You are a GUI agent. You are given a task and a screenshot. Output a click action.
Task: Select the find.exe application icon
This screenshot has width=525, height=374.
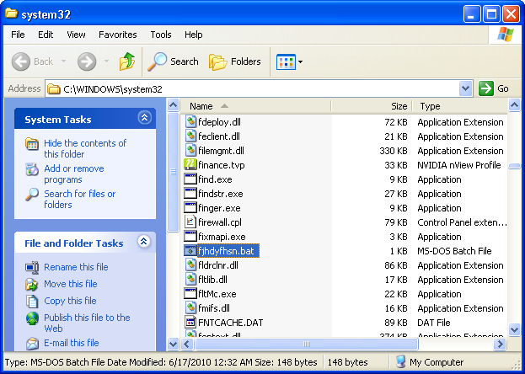pyautogui.click(x=190, y=179)
